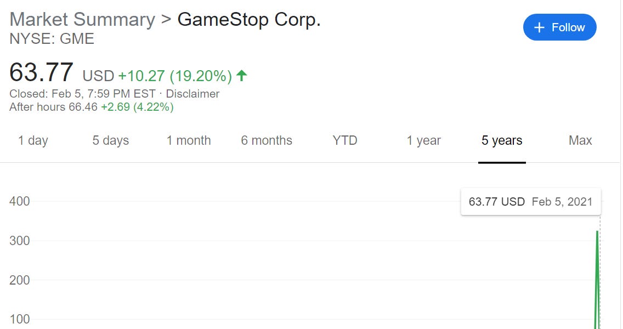
Task: Open the Disclaimer link
Action: coord(192,94)
